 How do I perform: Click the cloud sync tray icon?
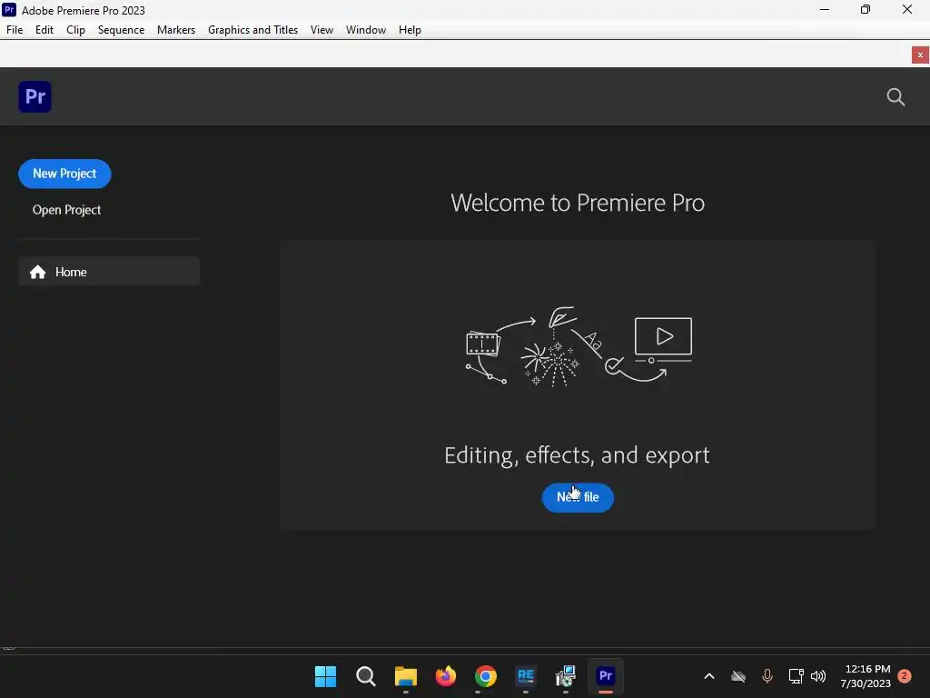(738, 676)
